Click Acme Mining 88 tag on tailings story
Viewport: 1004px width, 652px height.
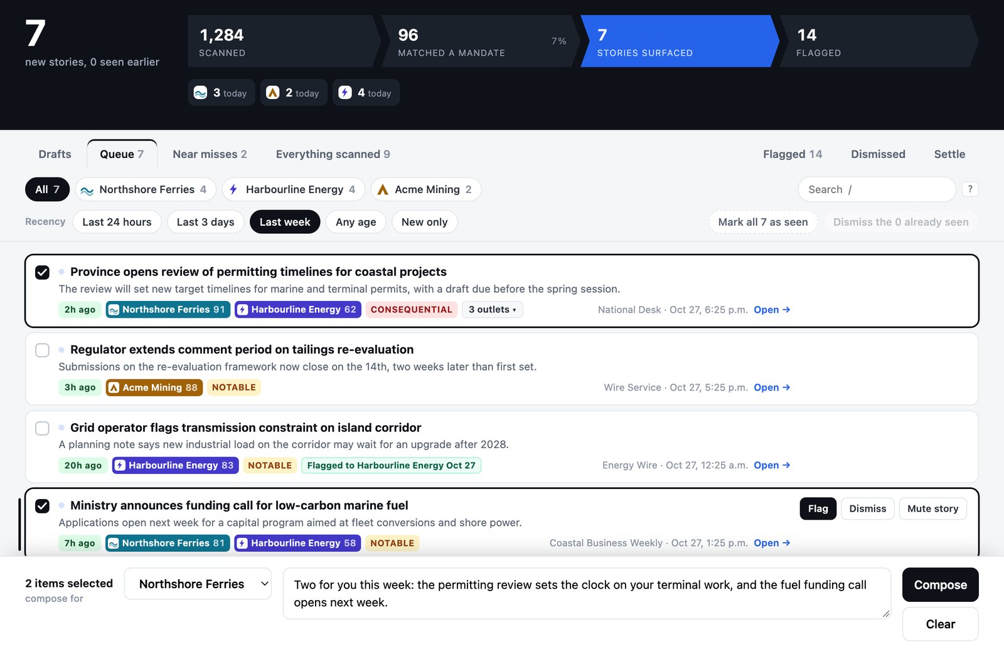coord(154,387)
